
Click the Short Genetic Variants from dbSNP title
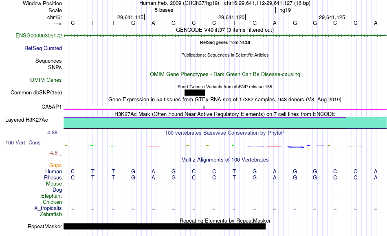click(225, 87)
